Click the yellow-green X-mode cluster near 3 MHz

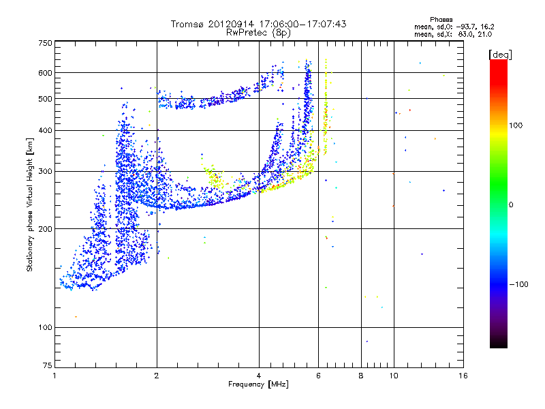point(214,177)
